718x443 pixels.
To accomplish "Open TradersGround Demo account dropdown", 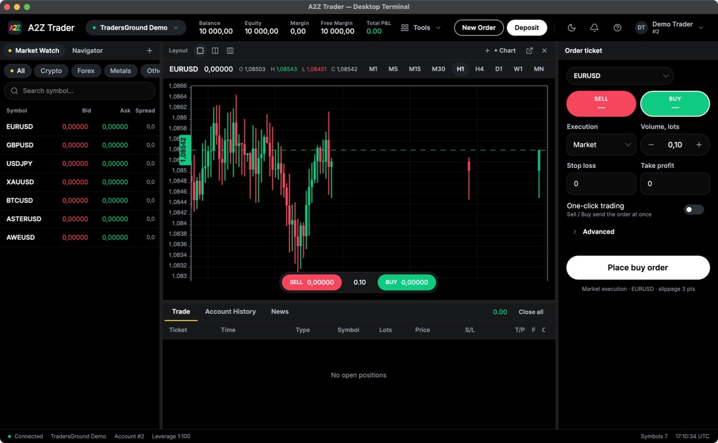I will (x=136, y=28).
